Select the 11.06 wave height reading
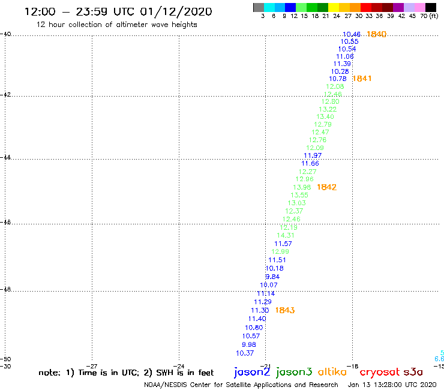 (345, 56)
